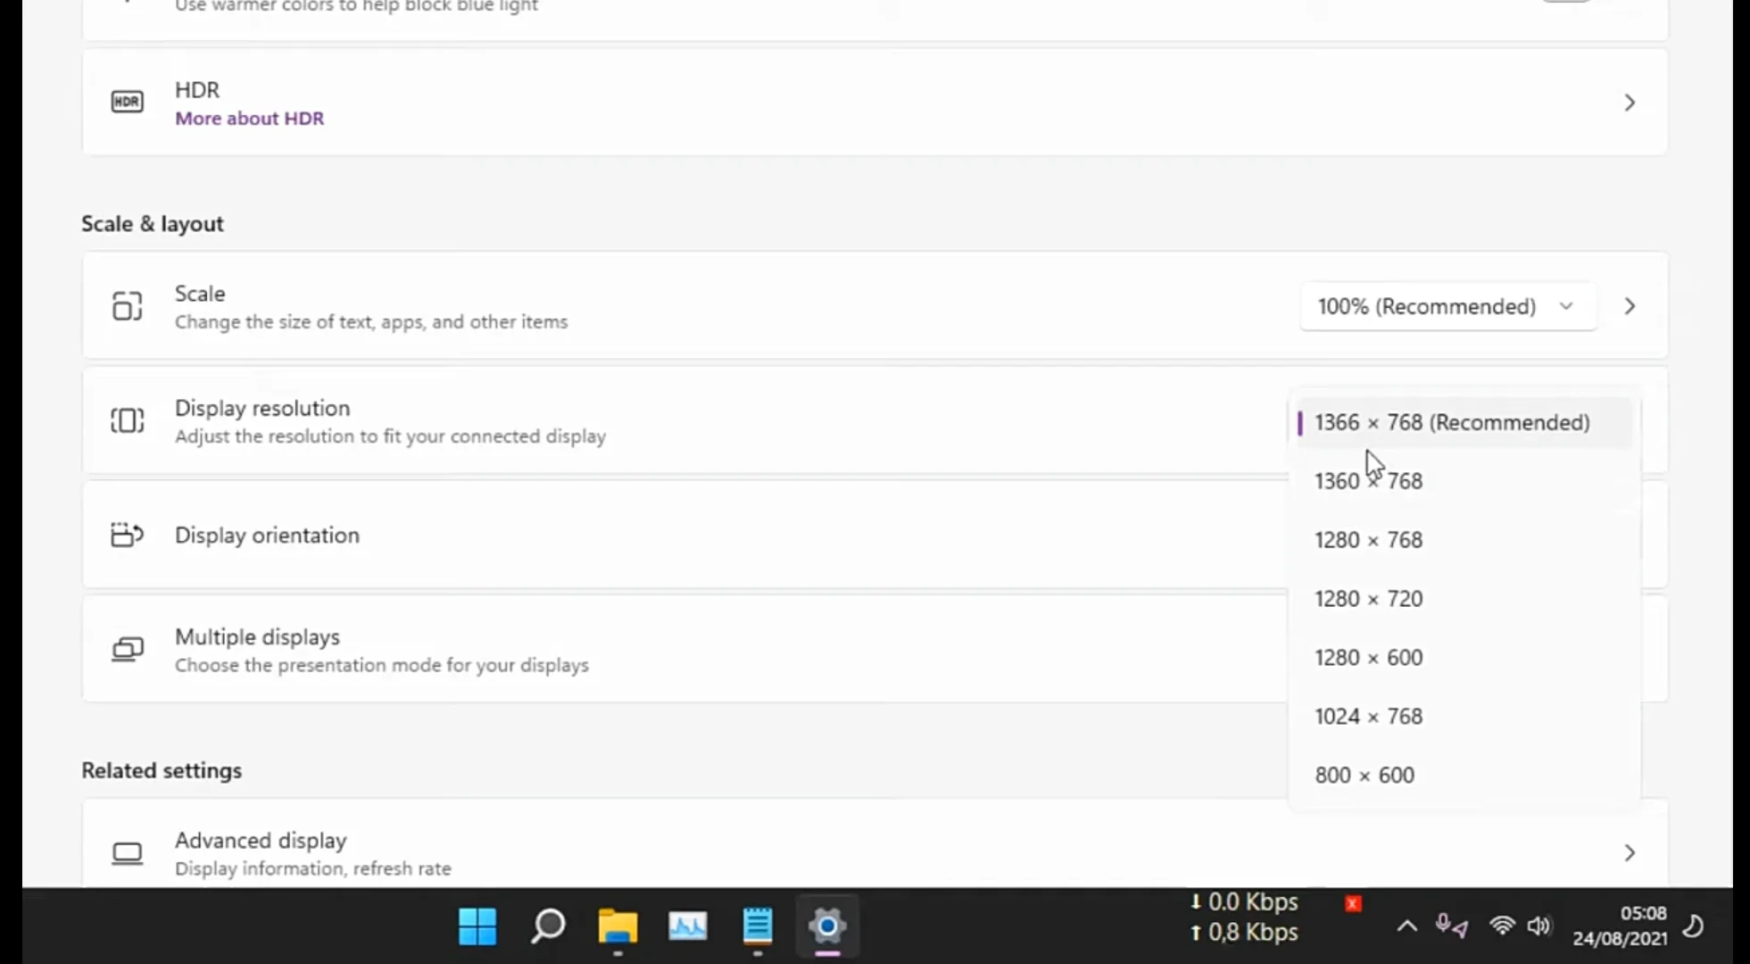
Task: Click the moon notification icon
Action: (1693, 927)
